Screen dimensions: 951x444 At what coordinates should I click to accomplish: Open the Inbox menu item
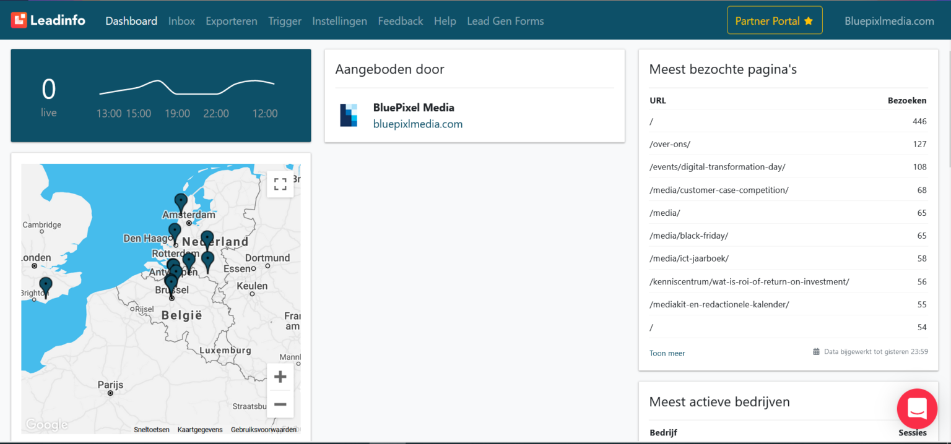181,21
